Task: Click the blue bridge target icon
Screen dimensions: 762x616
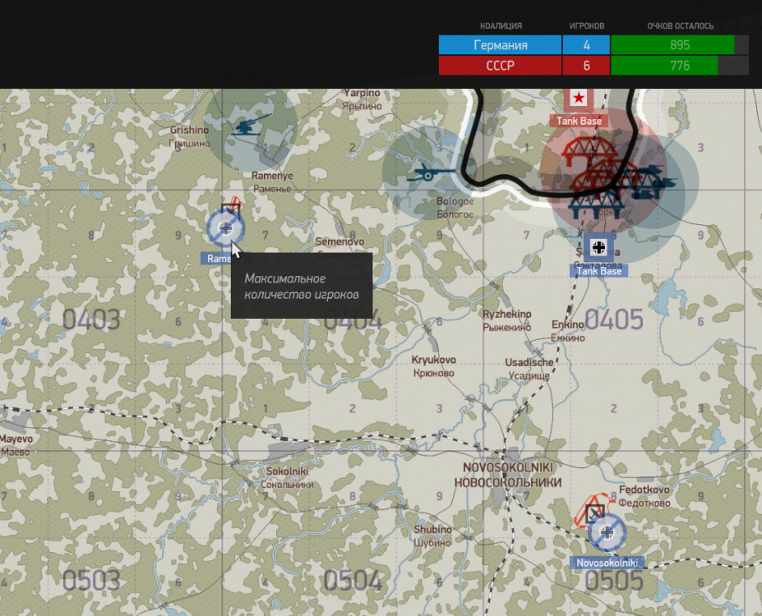Action: tap(597, 204)
